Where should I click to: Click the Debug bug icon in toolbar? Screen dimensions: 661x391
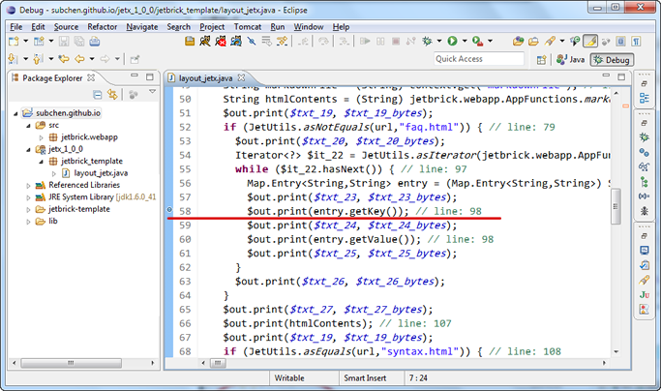(x=427, y=41)
